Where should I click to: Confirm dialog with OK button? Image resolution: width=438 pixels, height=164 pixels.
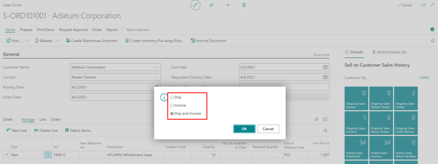(x=244, y=129)
